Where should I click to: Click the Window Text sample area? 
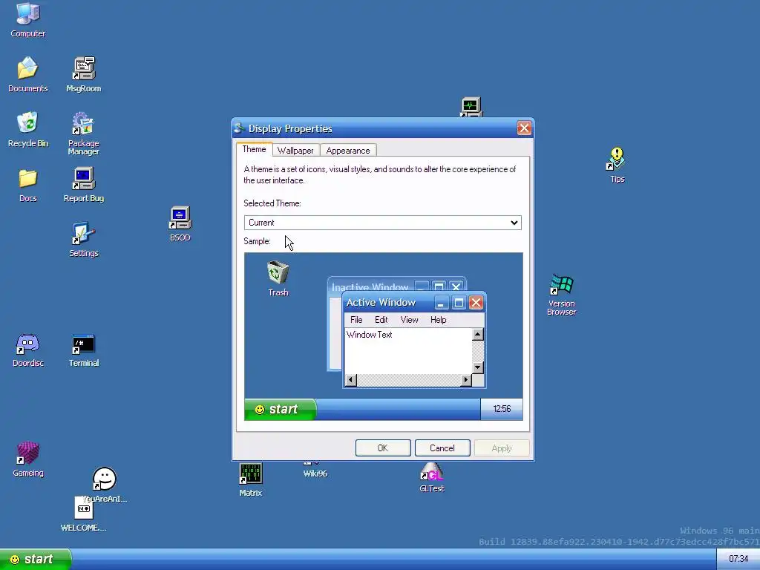click(408, 351)
